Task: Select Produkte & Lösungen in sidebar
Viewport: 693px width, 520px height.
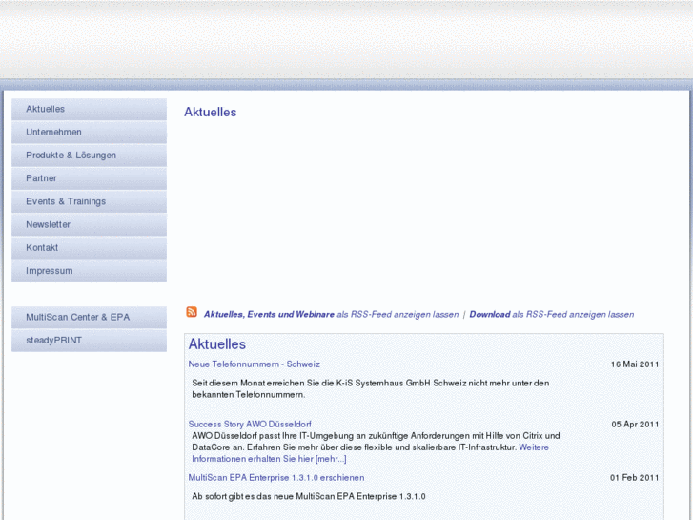Action: 89,156
